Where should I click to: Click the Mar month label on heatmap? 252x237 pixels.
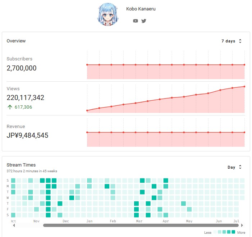pos(139,221)
